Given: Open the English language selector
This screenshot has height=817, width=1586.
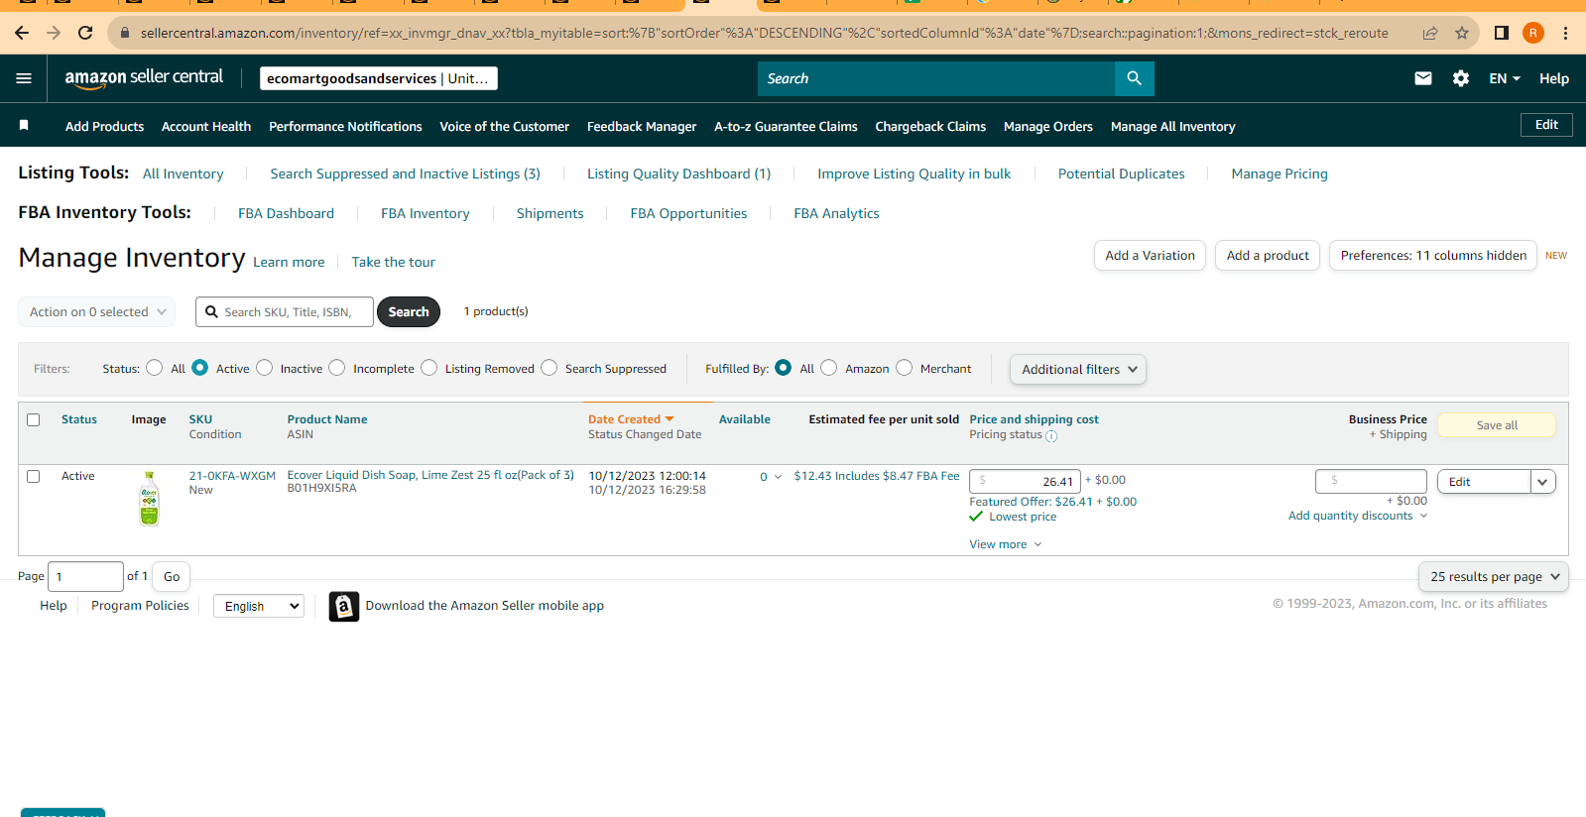Looking at the screenshot, I should [259, 606].
